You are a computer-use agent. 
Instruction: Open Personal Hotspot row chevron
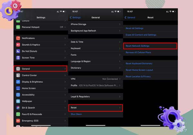pos(65,27)
